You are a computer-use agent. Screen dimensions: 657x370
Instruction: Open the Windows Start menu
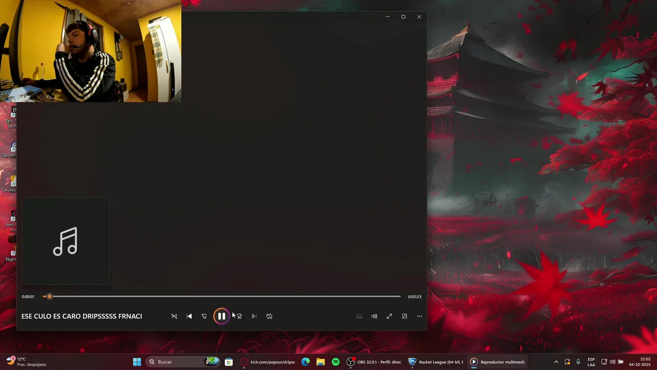coord(137,362)
